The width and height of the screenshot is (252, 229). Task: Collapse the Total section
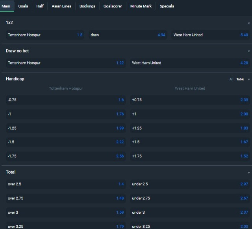tap(248, 173)
